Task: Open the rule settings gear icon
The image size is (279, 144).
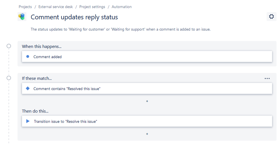Action: click(271, 17)
